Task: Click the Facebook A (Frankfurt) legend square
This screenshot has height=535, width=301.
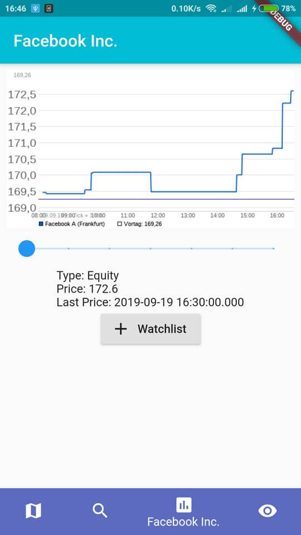Action: pos(41,224)
